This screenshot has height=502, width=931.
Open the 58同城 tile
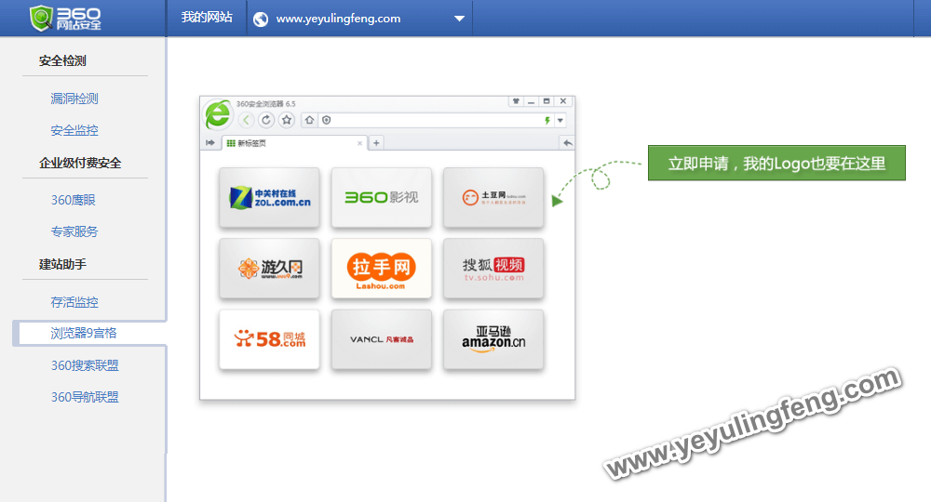[269, 339]
